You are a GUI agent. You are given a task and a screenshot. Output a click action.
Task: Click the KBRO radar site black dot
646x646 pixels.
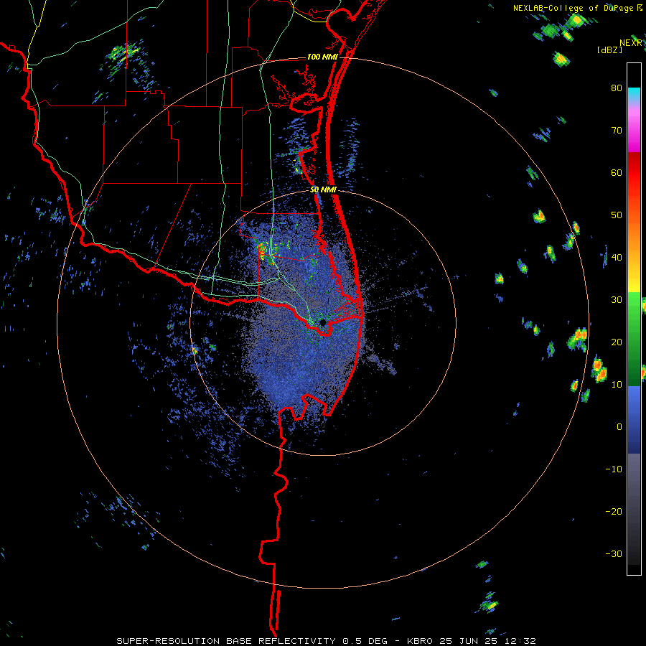click(x=322, y=322)
